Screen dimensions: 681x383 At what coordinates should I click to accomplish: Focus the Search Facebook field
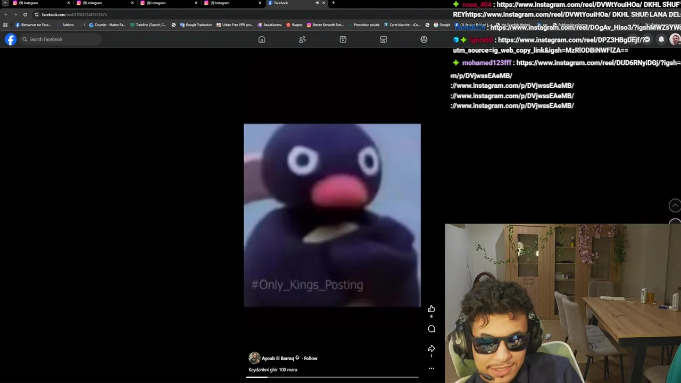click(60, 39)
